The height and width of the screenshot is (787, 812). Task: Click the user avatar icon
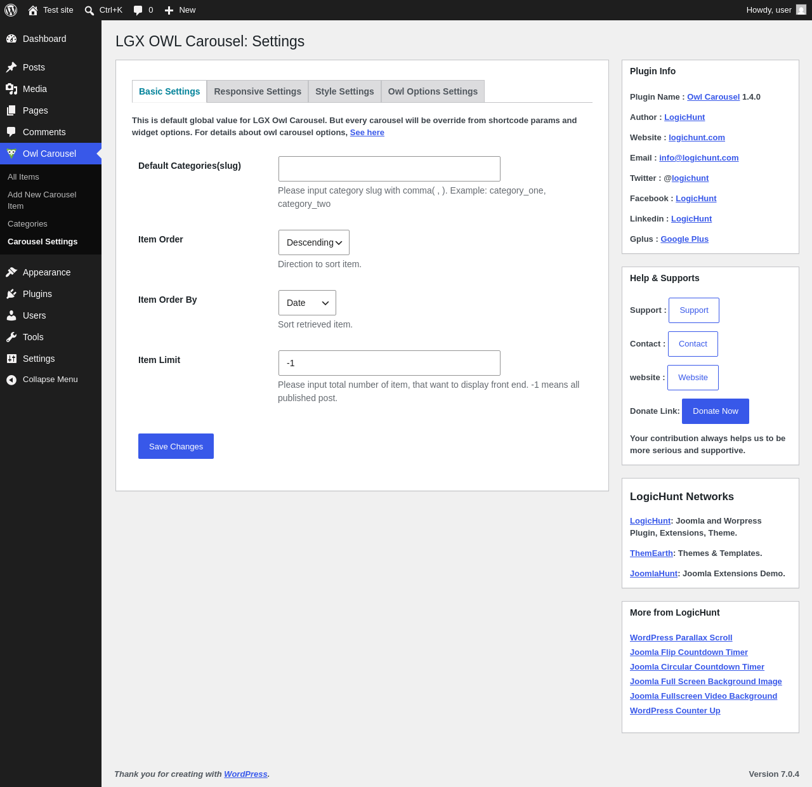[801, 10]
